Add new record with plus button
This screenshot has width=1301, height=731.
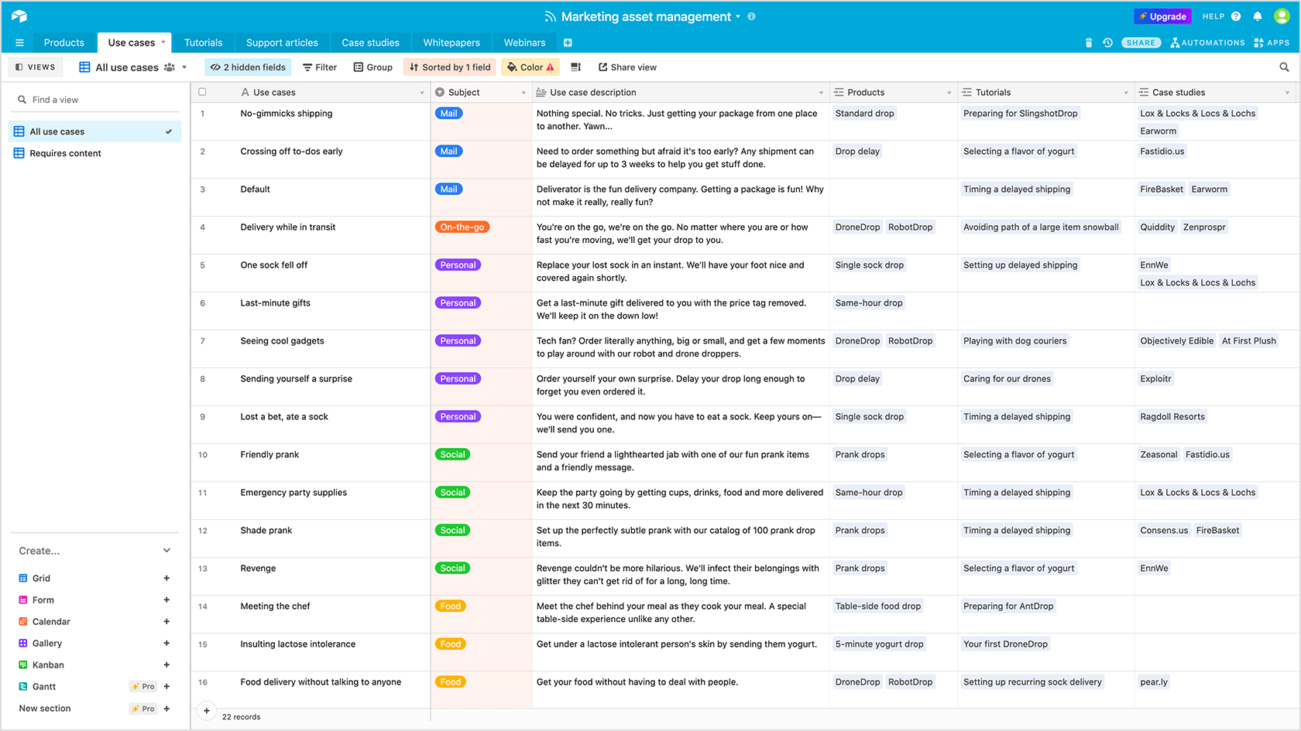click(x=206, y=710)
